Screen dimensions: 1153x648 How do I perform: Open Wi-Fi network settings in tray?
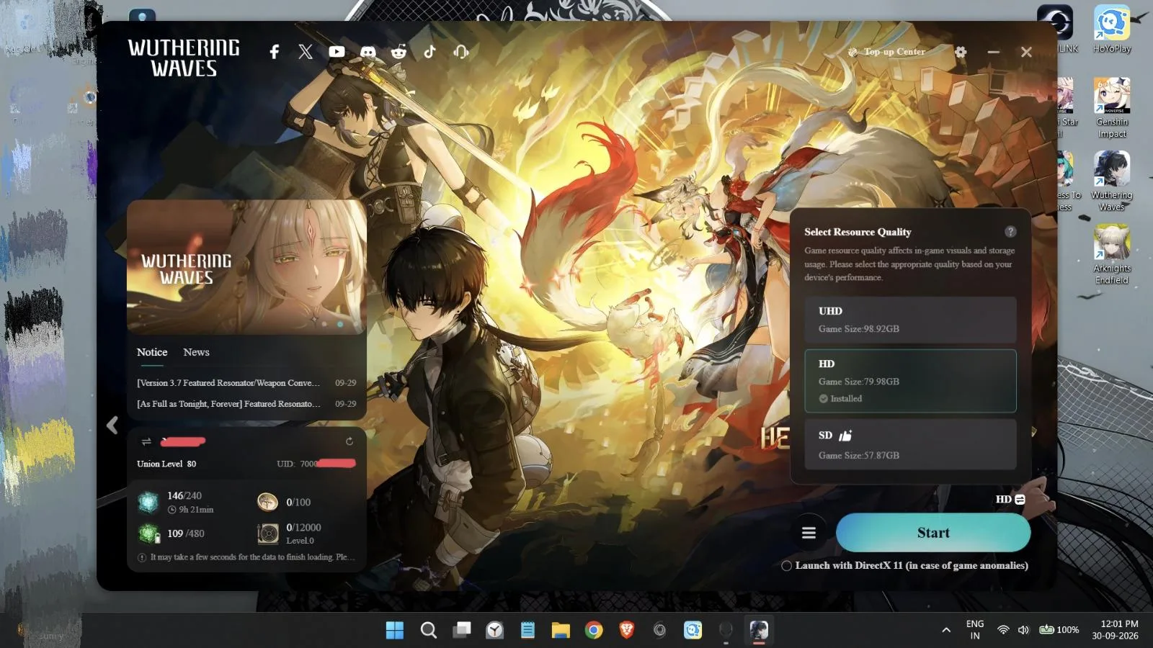tap(1003, 630)
